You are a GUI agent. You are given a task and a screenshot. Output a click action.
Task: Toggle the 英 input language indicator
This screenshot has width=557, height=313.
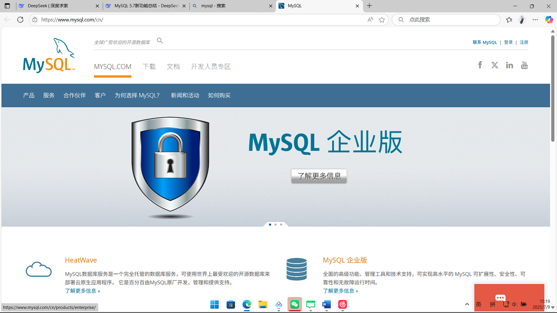[478, 304]
